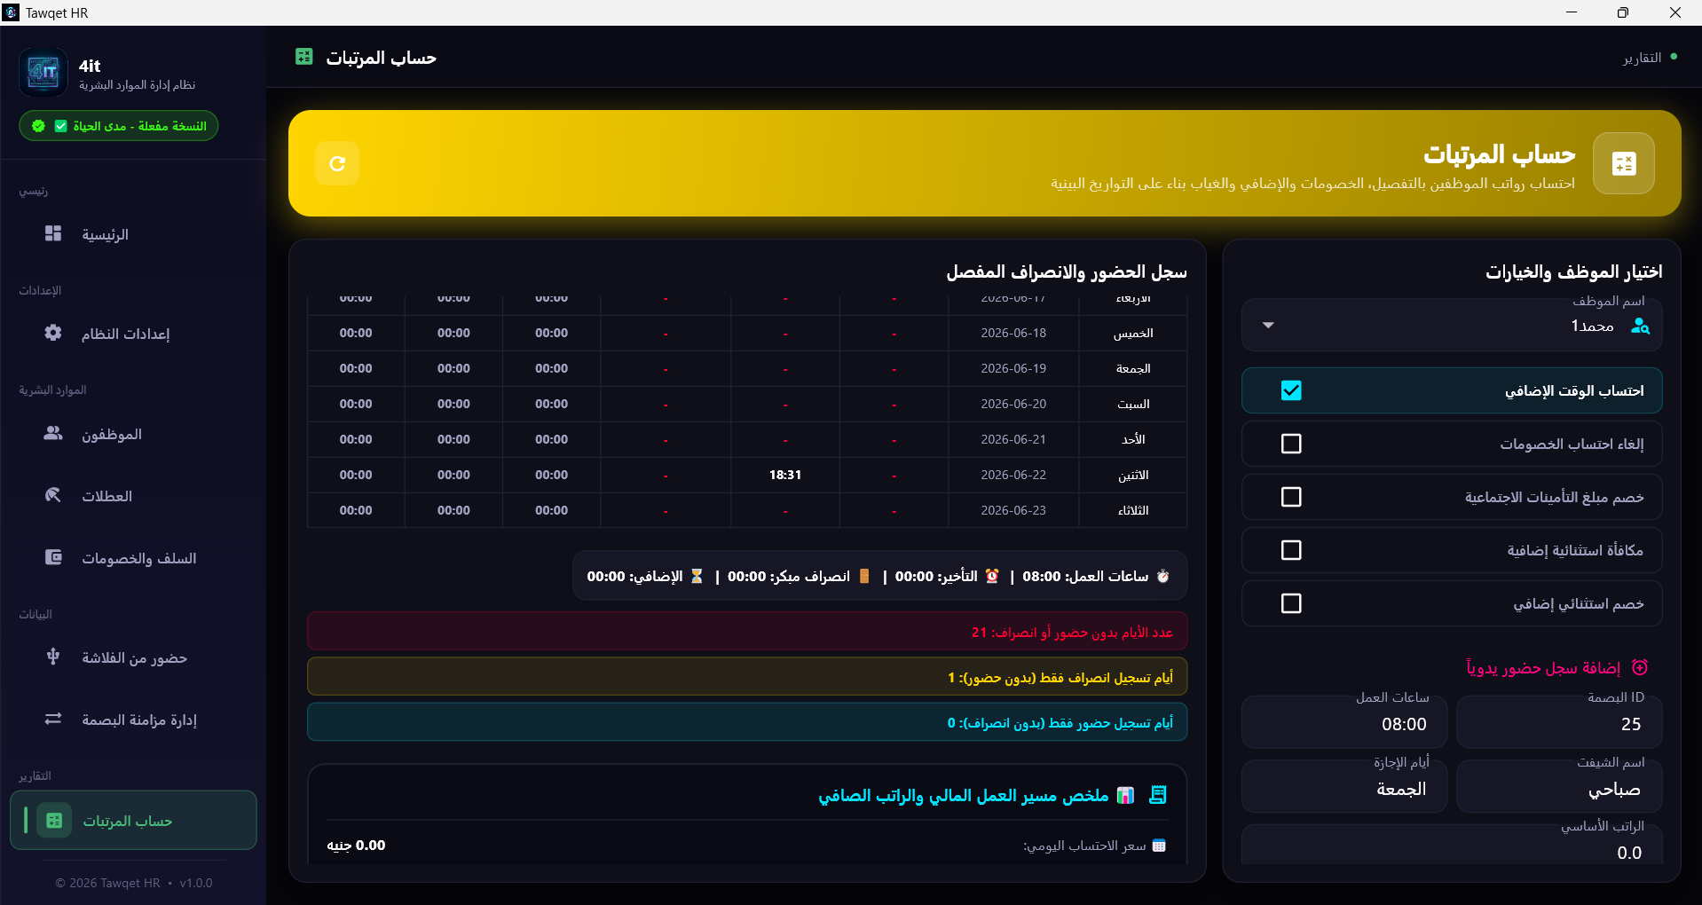Click the receipt icon in financial summary header
Viewport: 1702px width, 905px height.
pos(1157,795)
